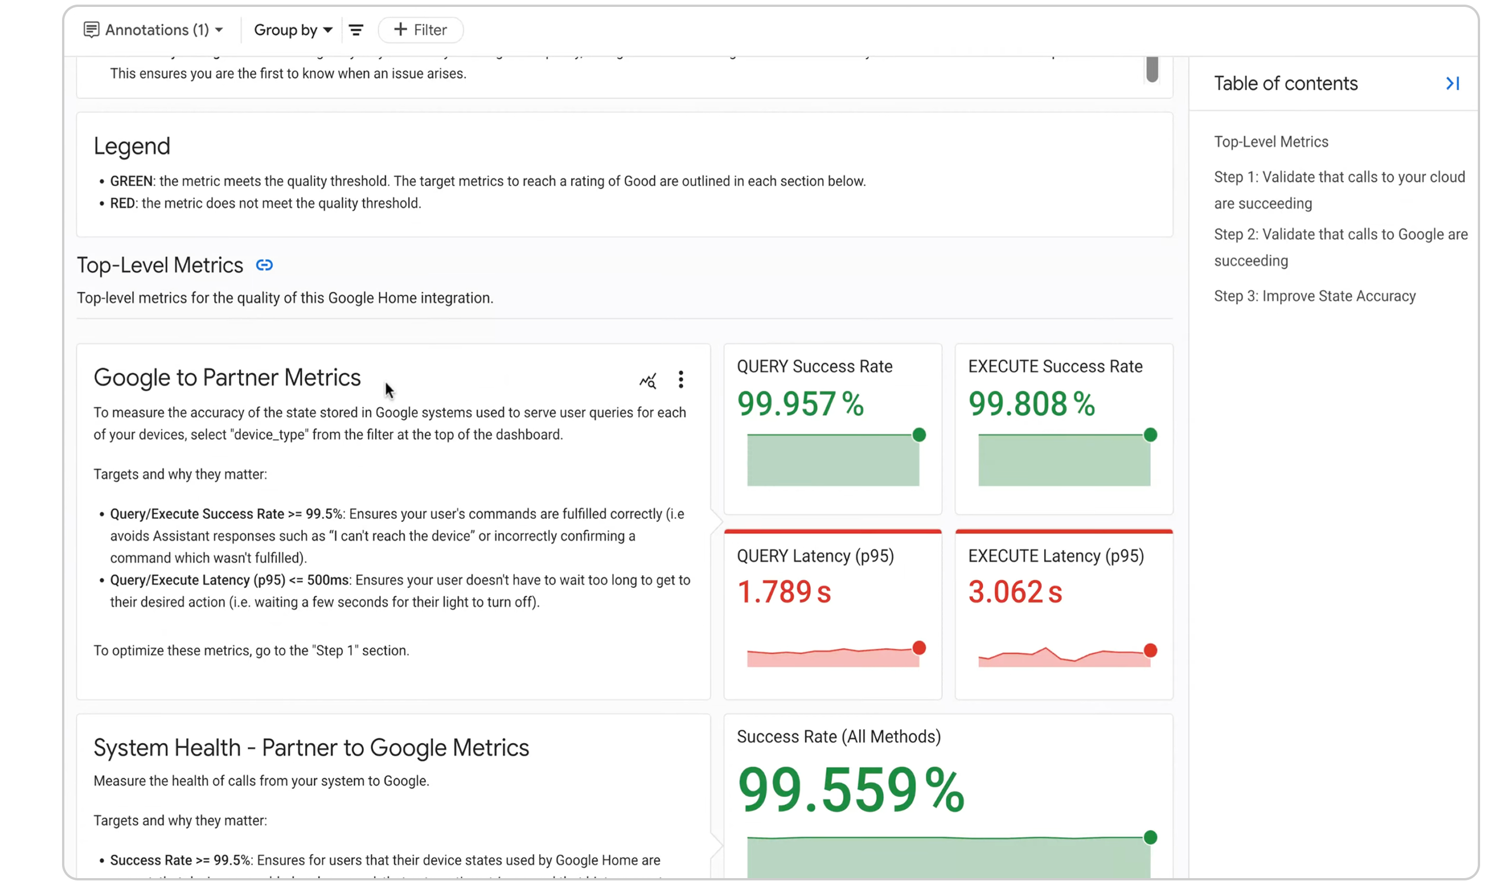The width and height of the screenshot is (1487, 885).
Task: Collapse the Table of contents panel
Action: click(x=1453, y=83)
